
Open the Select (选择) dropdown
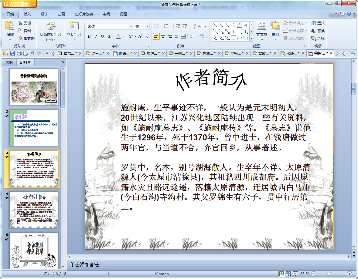pos(318,38)
